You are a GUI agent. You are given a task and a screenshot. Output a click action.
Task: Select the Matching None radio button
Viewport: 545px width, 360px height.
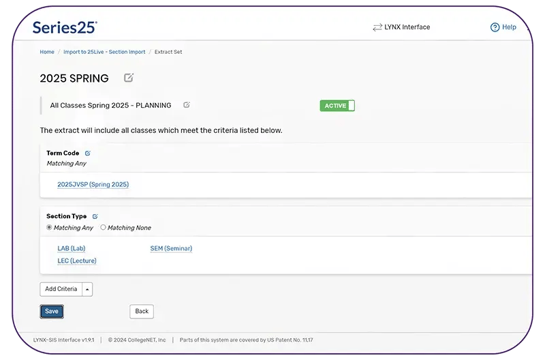104,228
